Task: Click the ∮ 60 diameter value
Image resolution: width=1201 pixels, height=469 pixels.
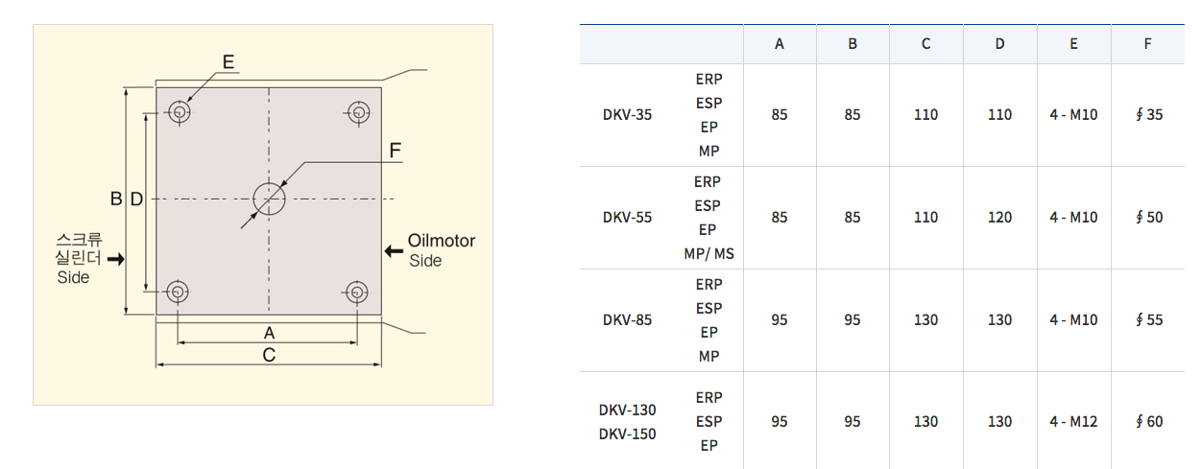Action: [x=1148, y=422]
